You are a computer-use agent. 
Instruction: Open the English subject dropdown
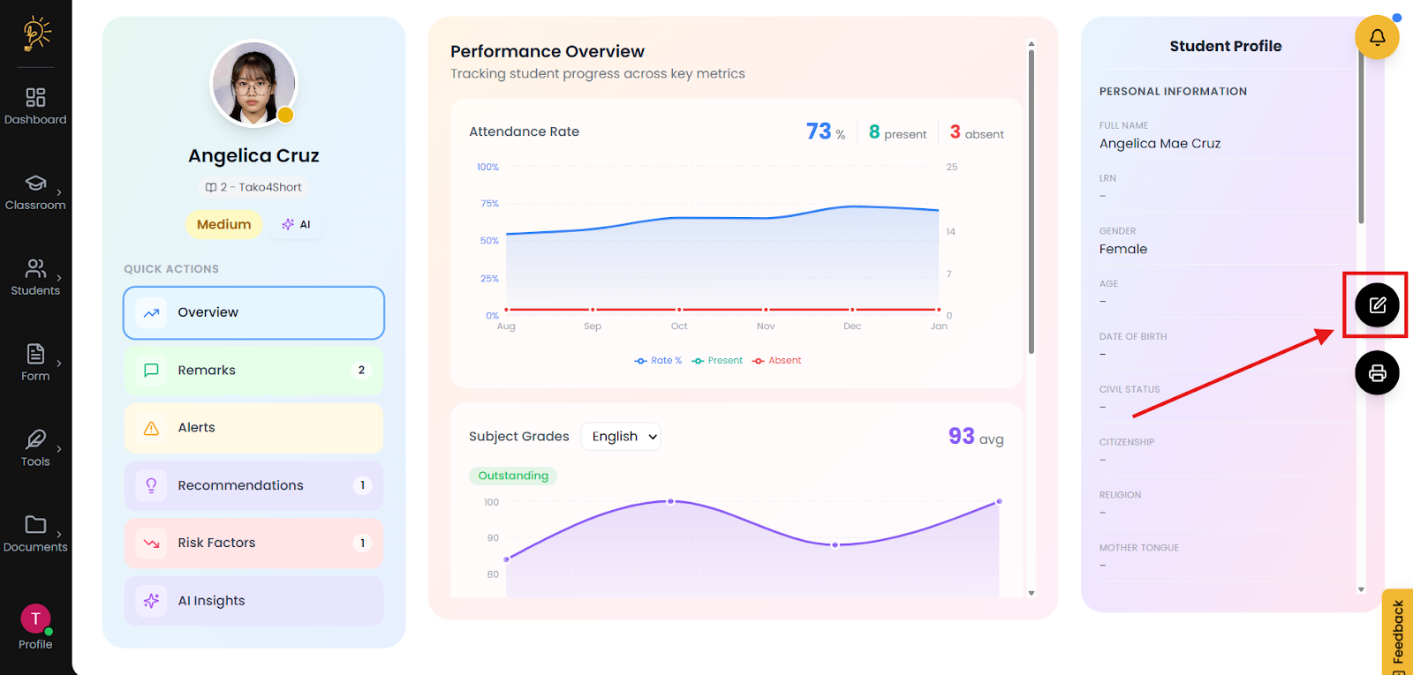[621, 437]
